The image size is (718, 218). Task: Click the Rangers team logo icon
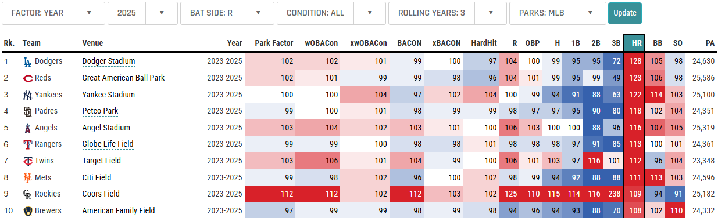[27, 144]
